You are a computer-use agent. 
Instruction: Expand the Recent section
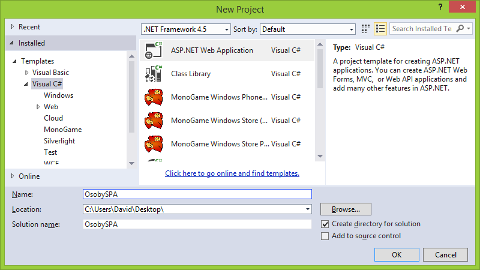12,26
